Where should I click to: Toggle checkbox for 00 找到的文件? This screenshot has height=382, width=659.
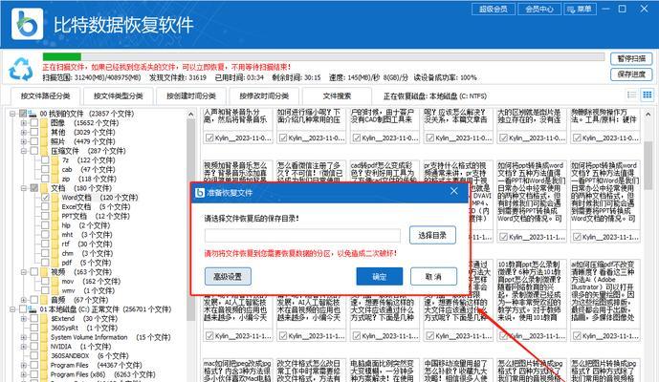pyautogui.click(x=23, y=114)
